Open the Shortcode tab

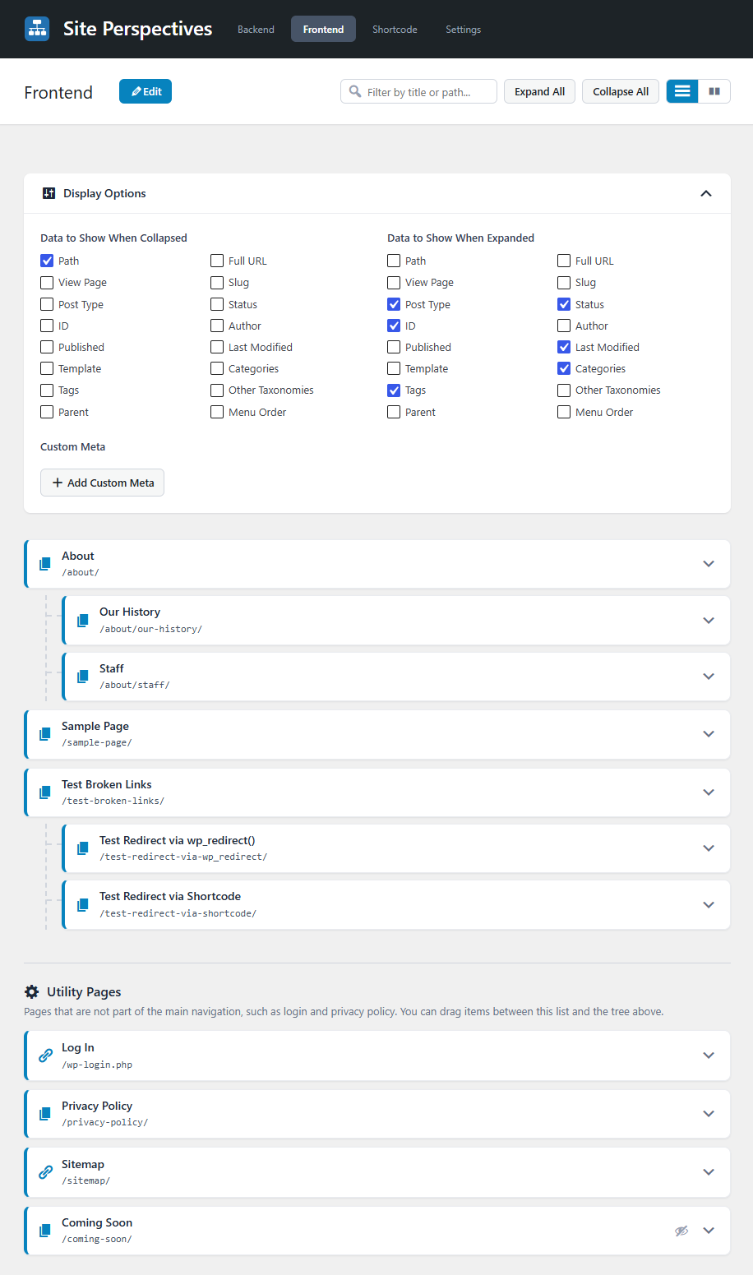pyautogui.click(x=395, y=29)
